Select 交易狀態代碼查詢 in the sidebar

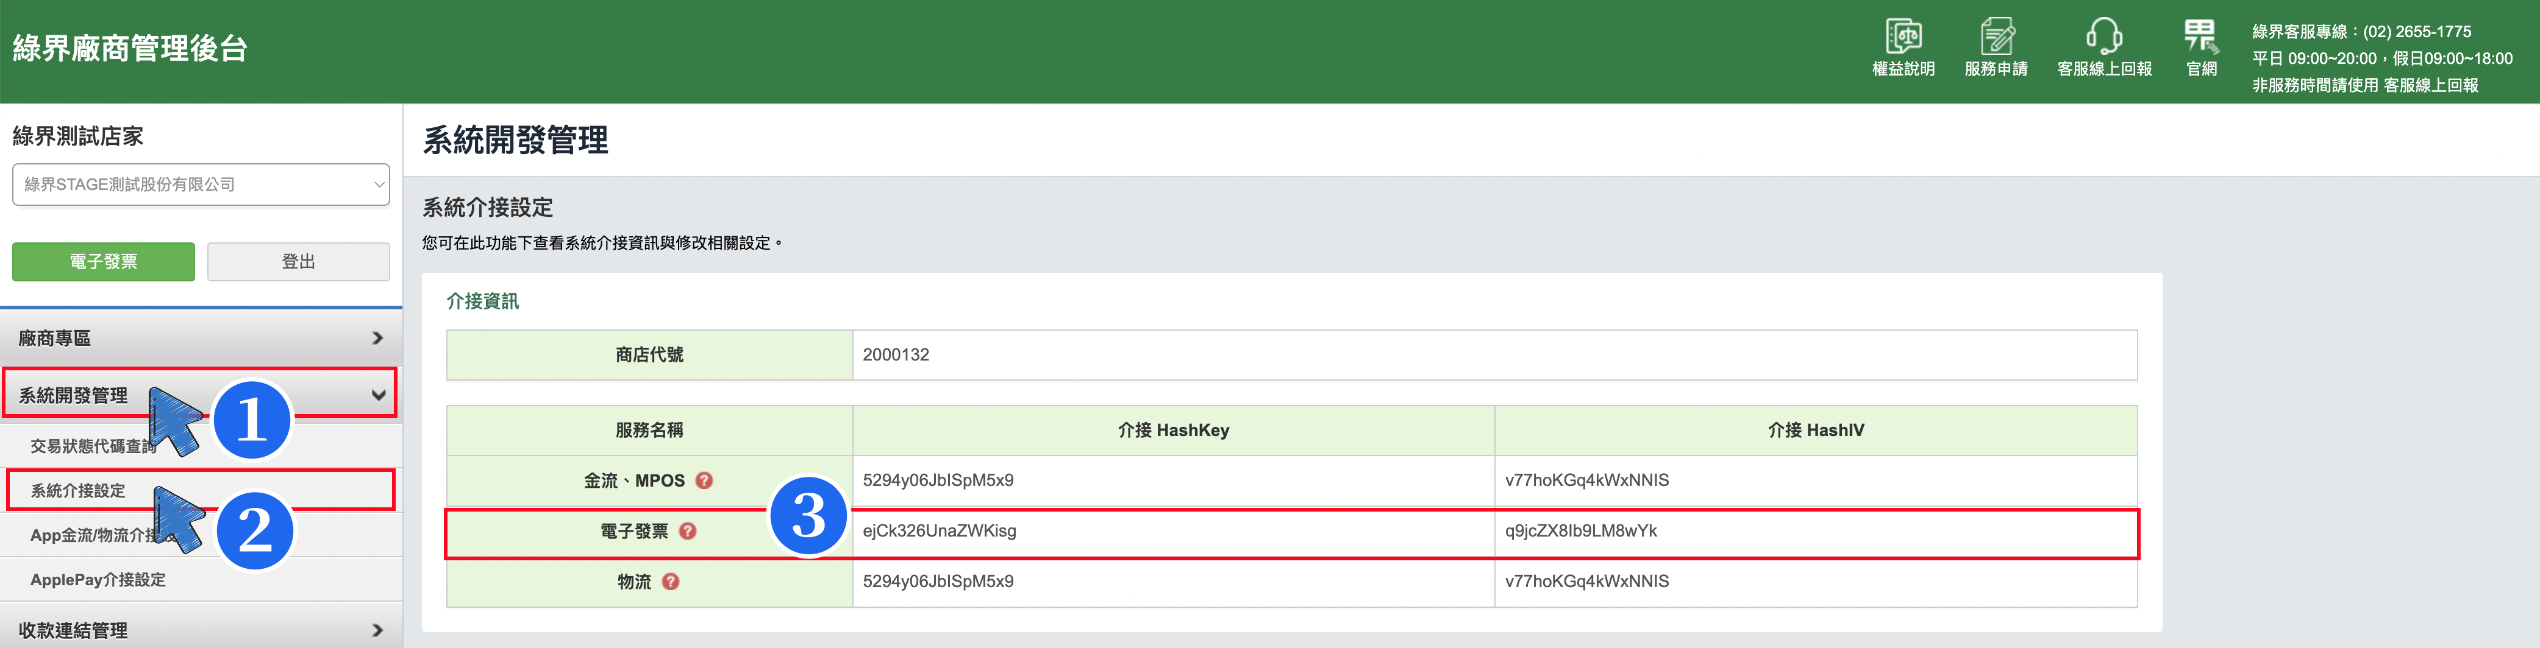93,446
